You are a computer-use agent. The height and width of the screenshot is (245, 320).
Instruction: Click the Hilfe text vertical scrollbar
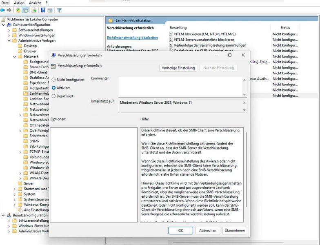click(x=246, y=169)
